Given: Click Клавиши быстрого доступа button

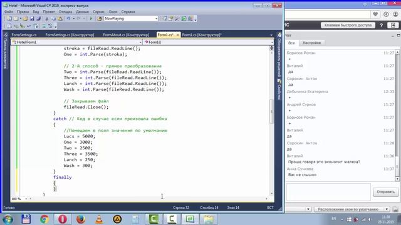Looking at the screenshot, I should point(348,25).
